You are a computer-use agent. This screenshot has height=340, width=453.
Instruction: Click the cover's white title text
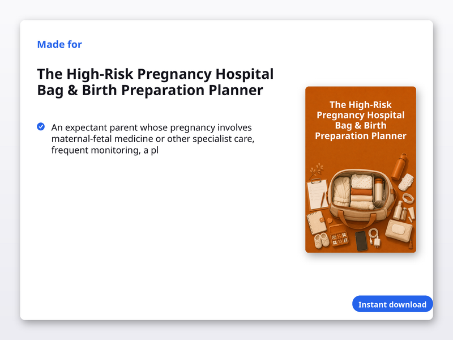pyautogui.click(x=361, y=120)
